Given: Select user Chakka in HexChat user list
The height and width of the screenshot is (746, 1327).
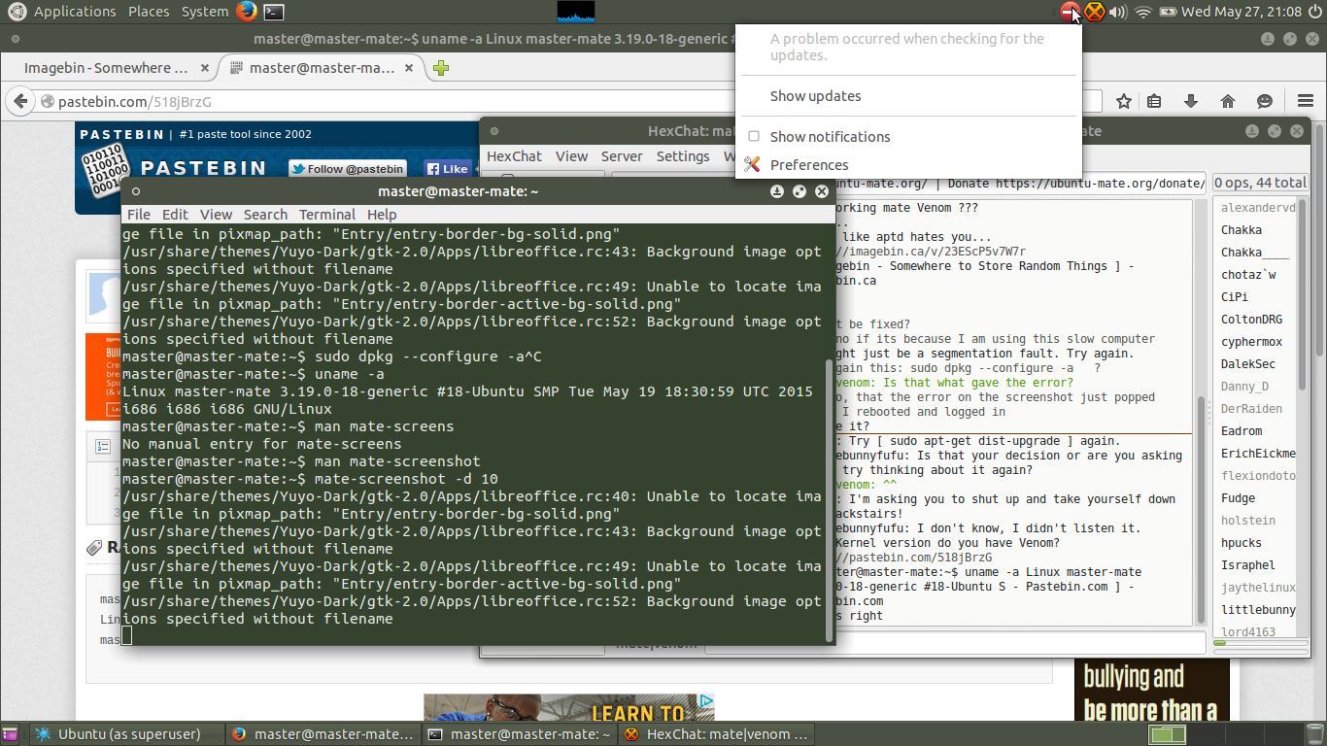Looking at the screenshot, I should (1242, 230).
